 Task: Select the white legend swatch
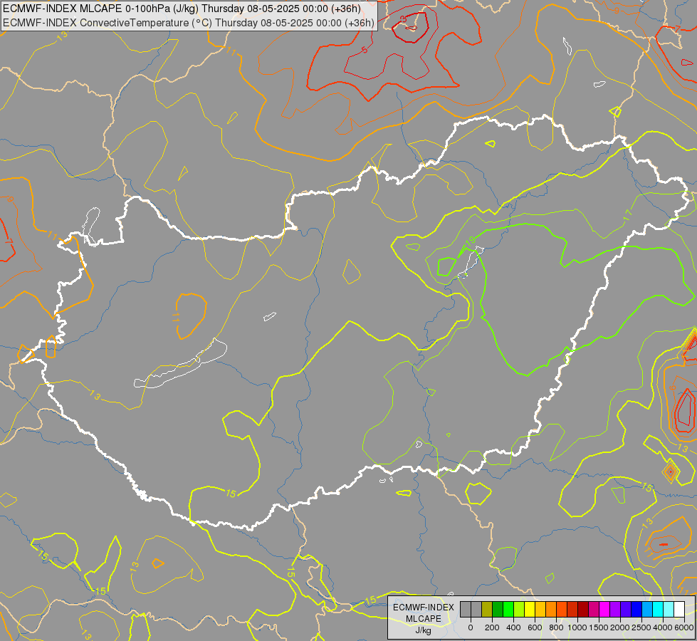pyautogui.click(x=680, y=609)
